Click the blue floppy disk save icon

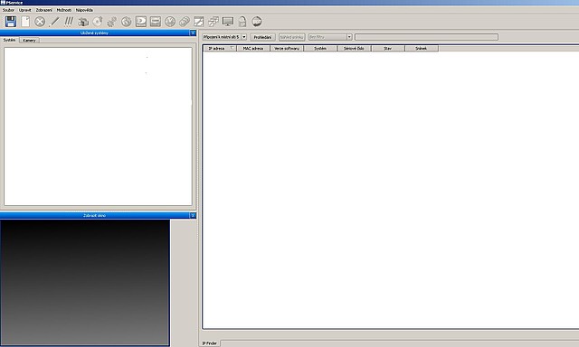[11, 22]
